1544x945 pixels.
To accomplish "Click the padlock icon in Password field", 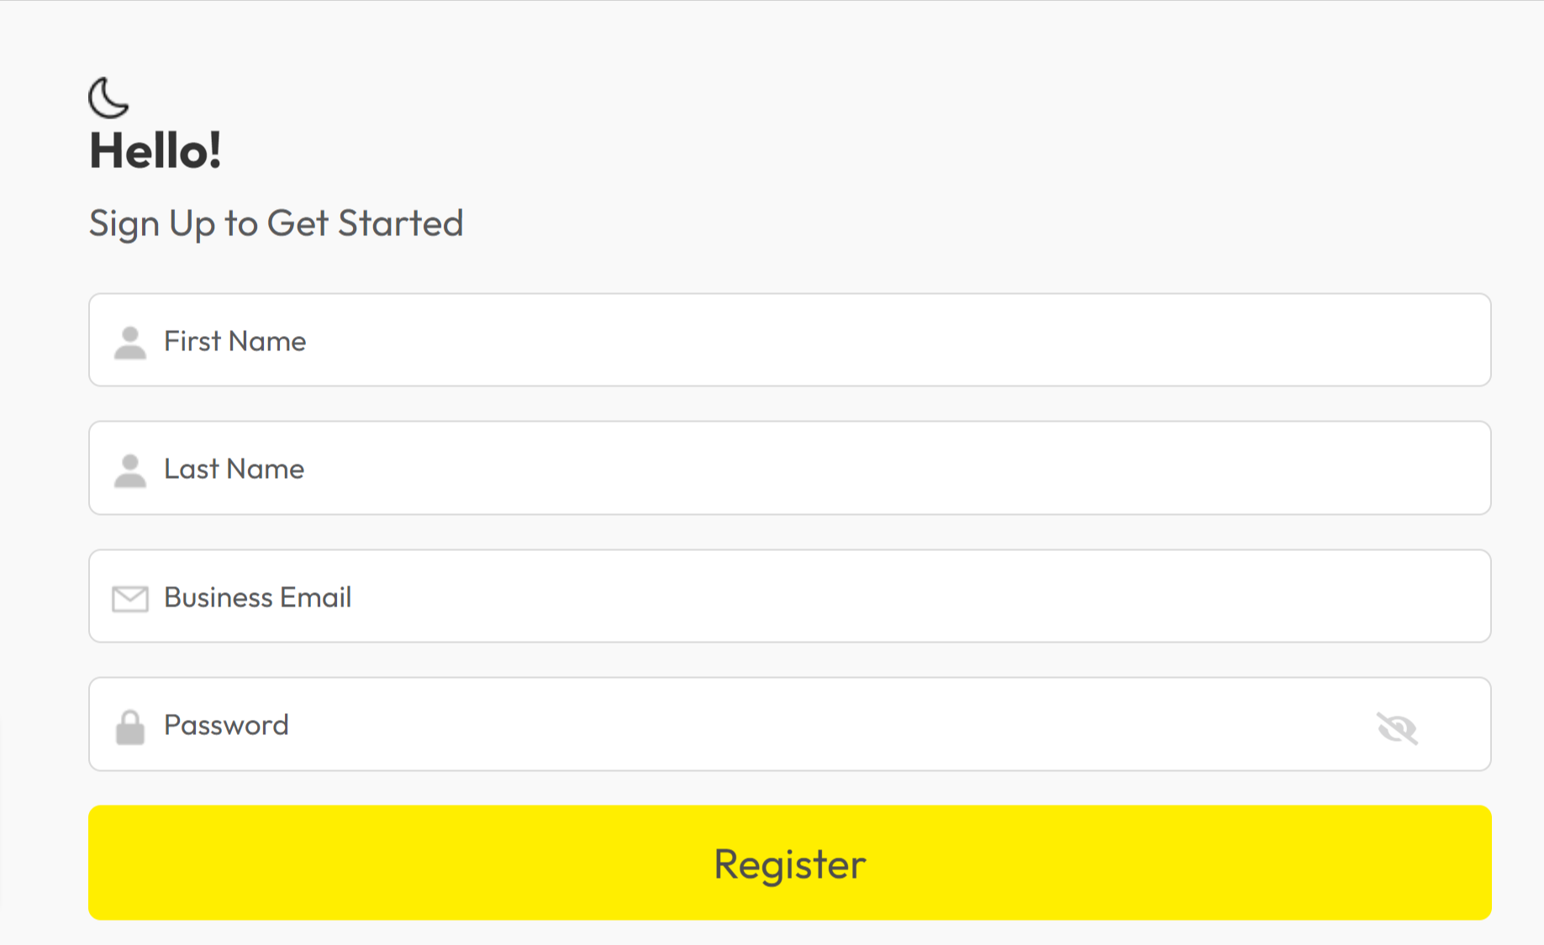I will [130, 727].
